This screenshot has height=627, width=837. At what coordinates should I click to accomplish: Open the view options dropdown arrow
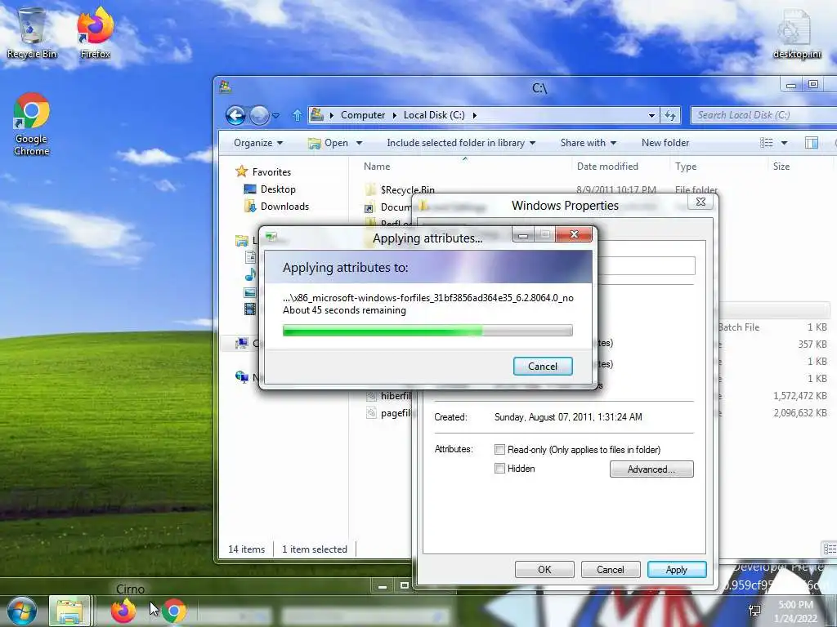784,143
